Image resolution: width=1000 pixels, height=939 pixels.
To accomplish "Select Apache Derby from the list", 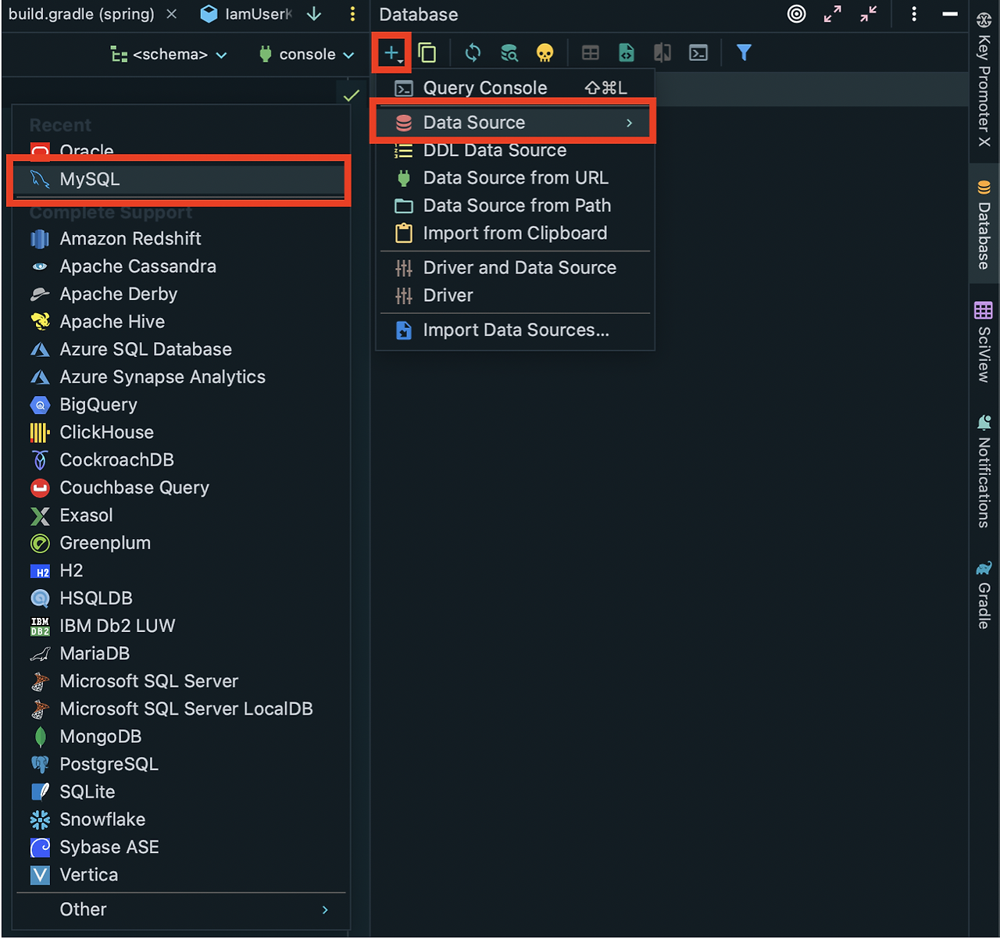I will pyautogui.click(x=181, y=295).
